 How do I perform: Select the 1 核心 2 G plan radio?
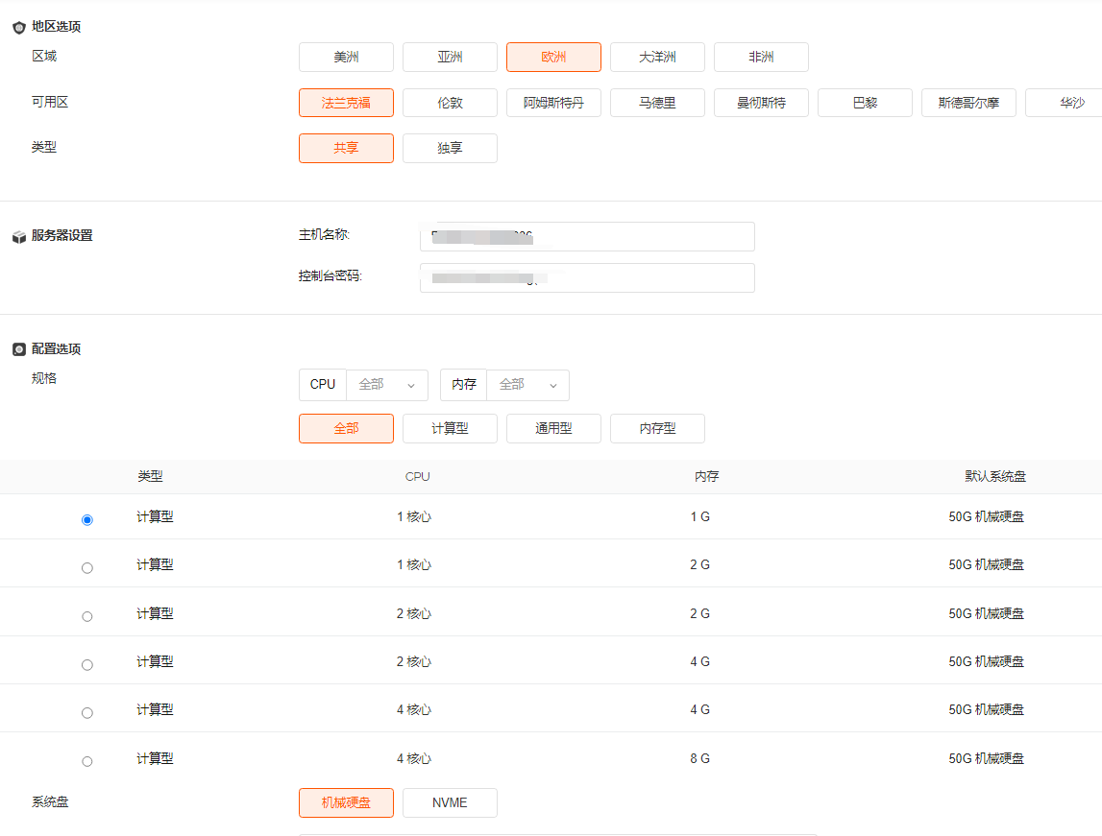(x=87, y=568)
